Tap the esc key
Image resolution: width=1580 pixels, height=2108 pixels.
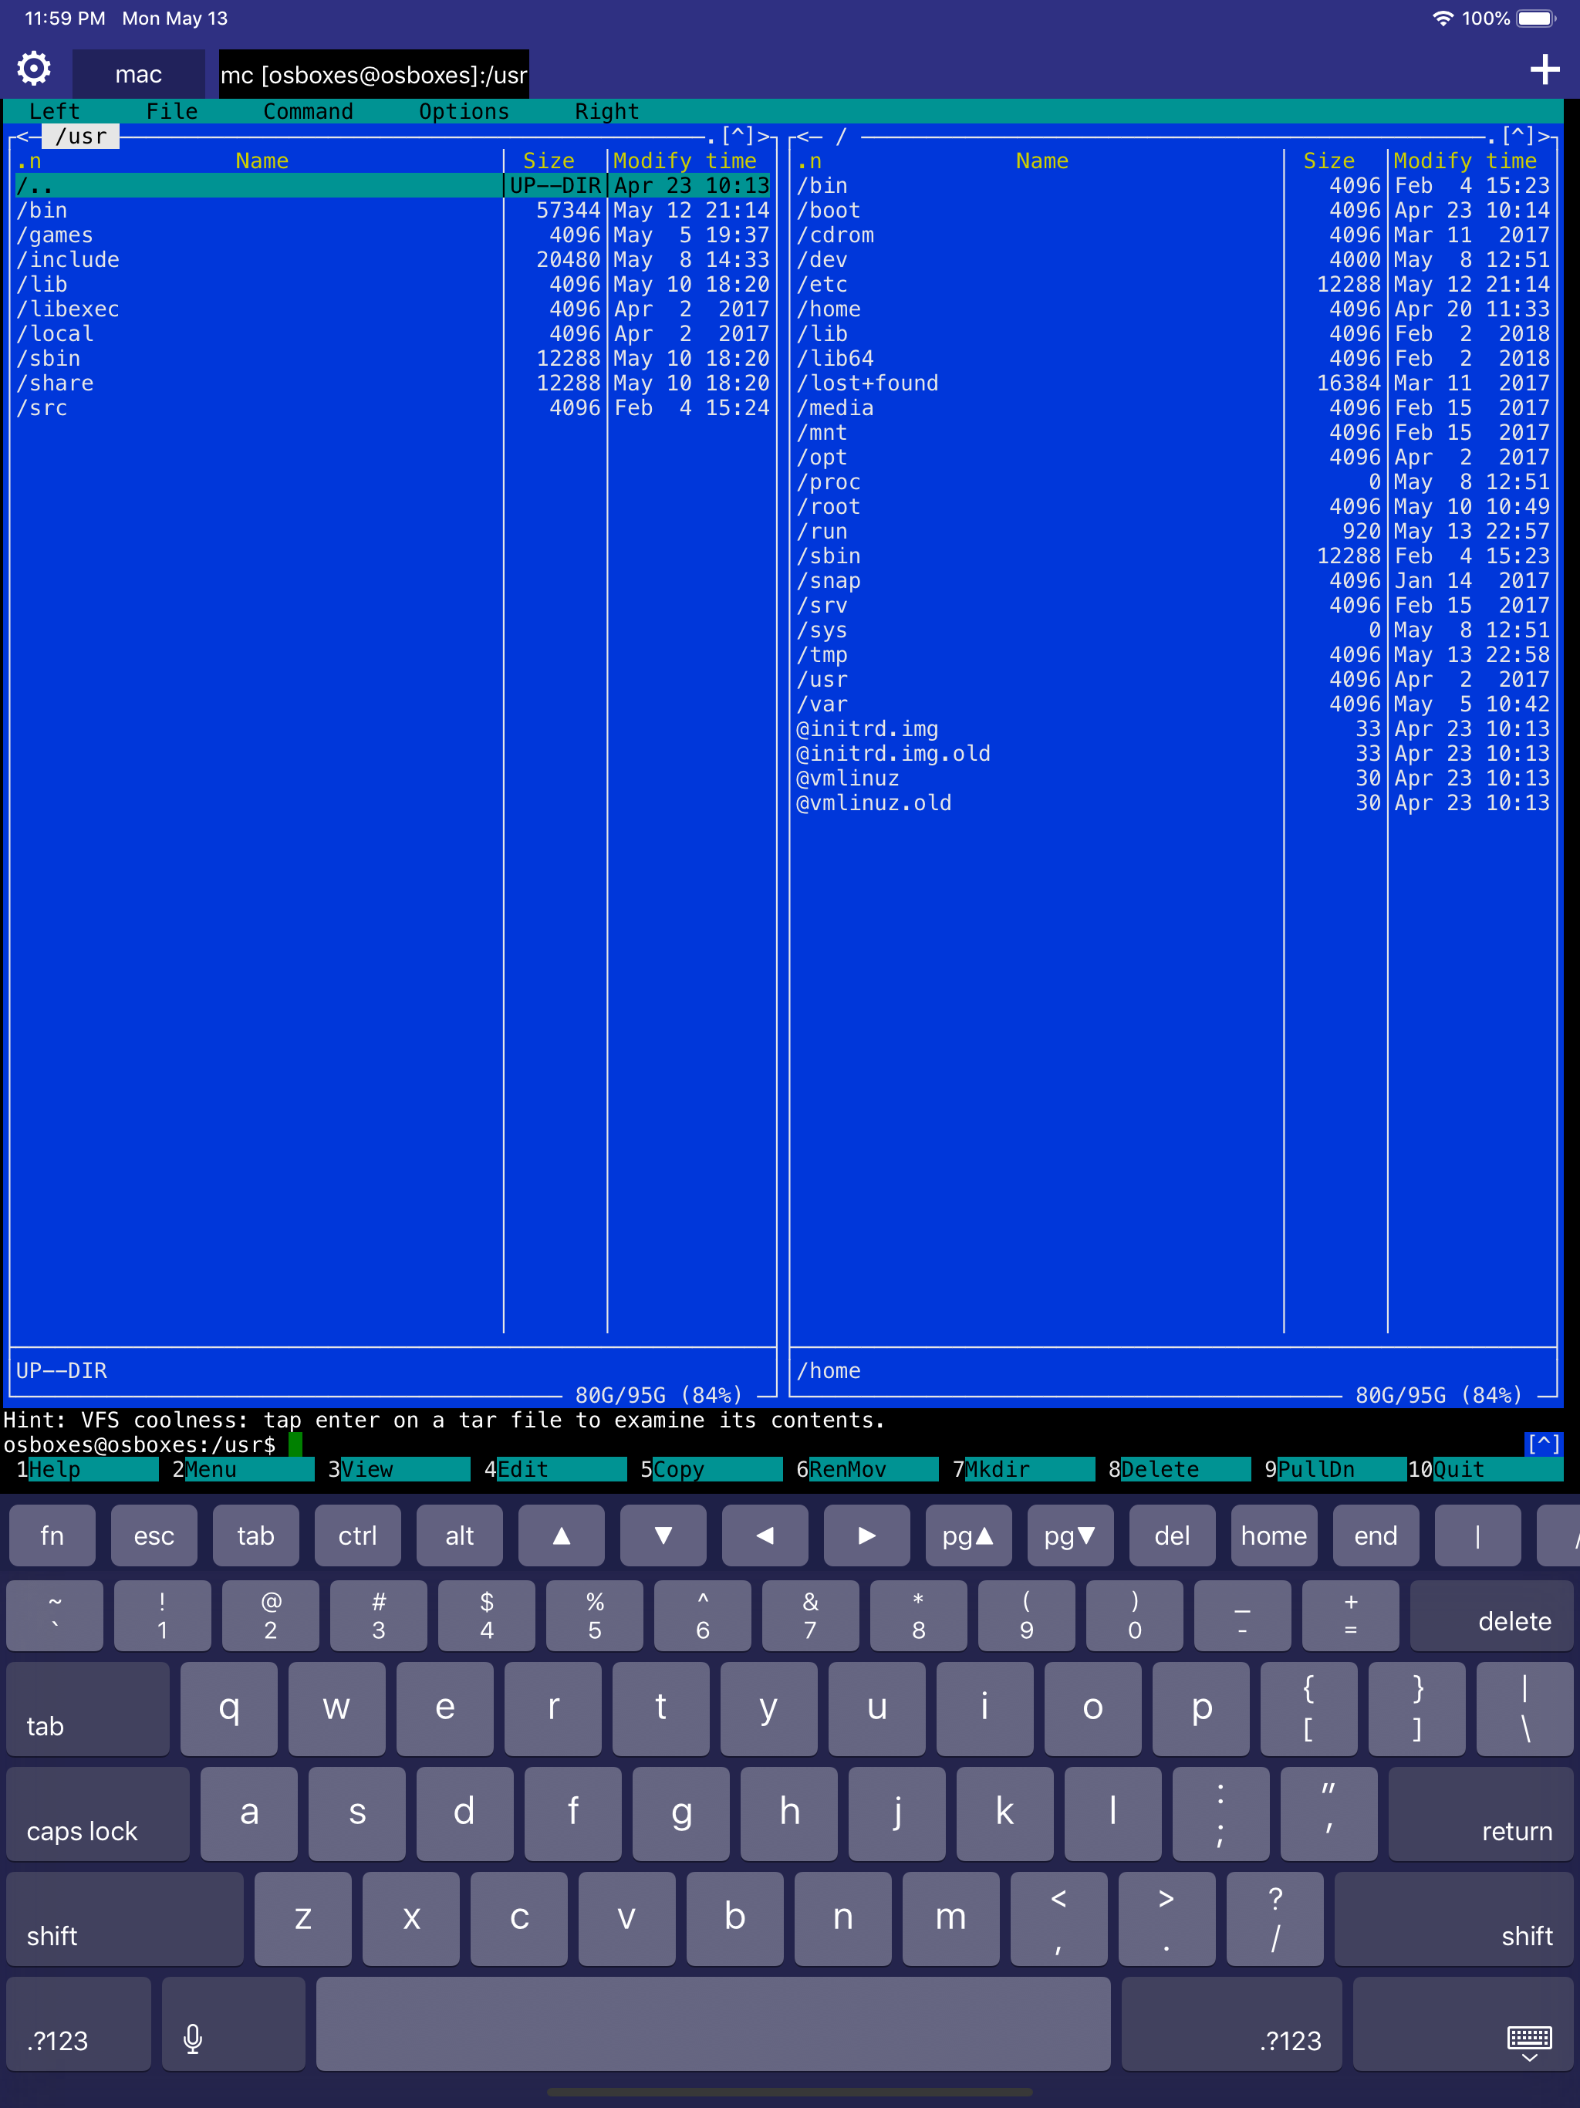pos(154,1535)
